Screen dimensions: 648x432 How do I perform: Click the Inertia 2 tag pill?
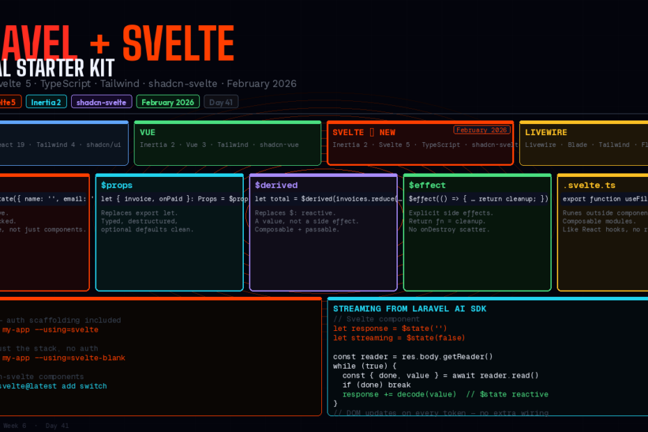pyautogui.click(x=46, y=102)
